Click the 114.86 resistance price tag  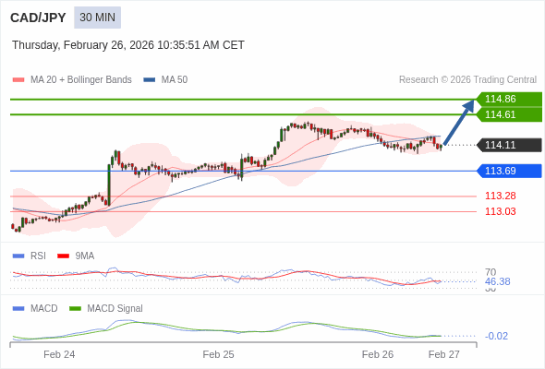point(509,99)
